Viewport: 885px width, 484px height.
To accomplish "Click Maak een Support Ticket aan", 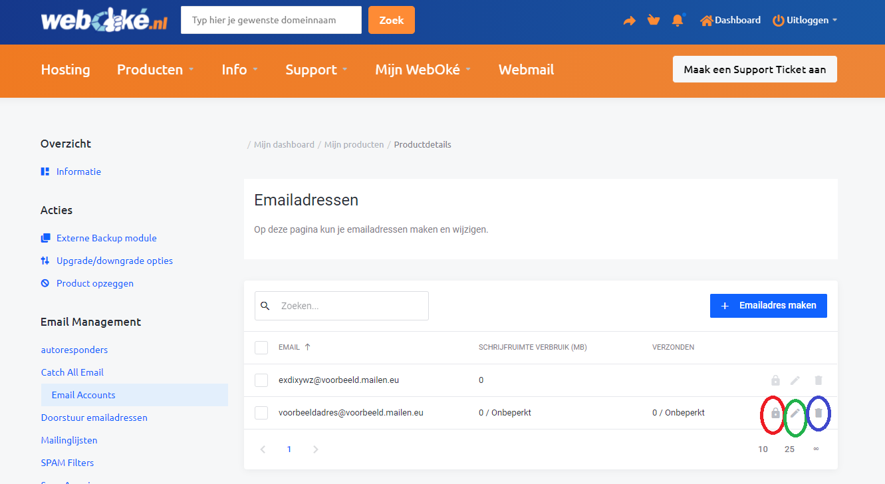I will tap(755, 70).
